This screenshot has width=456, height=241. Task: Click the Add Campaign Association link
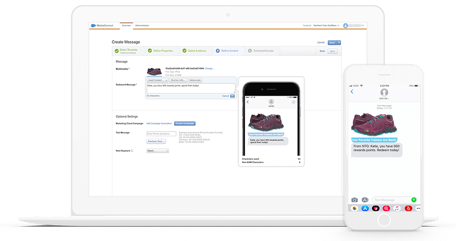point(159,123)
